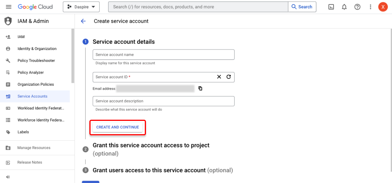Click the Service Accounts key icon
This screenshot has width=392, height=183.
click(8, 96)
